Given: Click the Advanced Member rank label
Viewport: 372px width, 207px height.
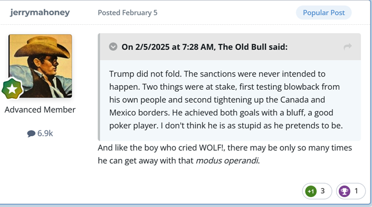Looking at the screenshot, I should [x=40, y=110].
